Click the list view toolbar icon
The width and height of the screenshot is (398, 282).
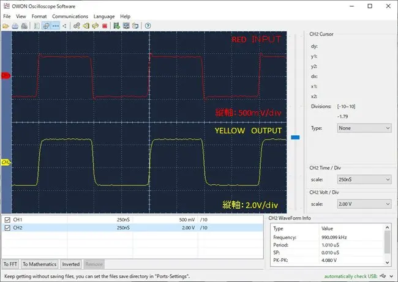pos(37,26)
